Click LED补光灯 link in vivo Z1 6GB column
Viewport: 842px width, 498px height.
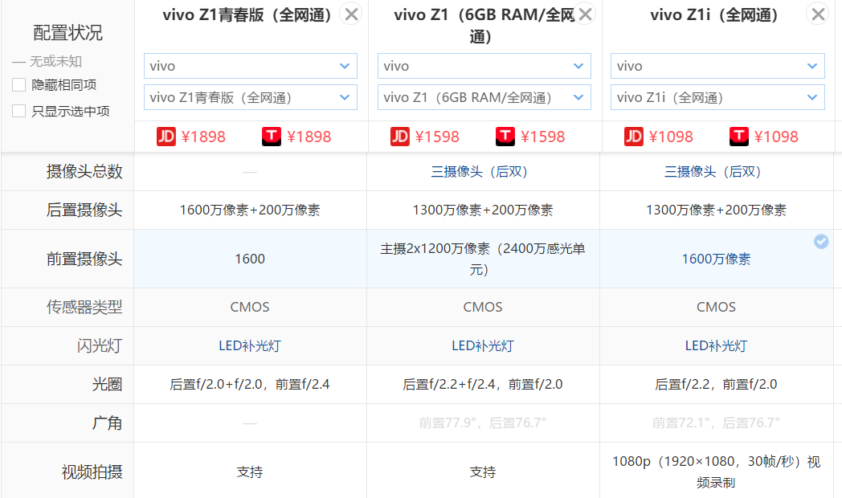click(x=483, y=346)
